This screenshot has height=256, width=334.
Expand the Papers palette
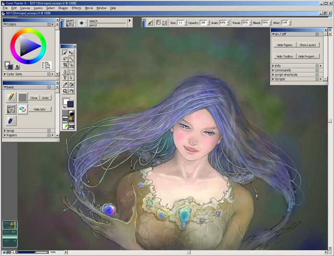tap(5, 135)
